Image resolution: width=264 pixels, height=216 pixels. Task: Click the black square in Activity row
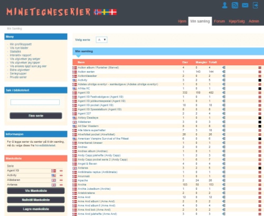[260, 80]
